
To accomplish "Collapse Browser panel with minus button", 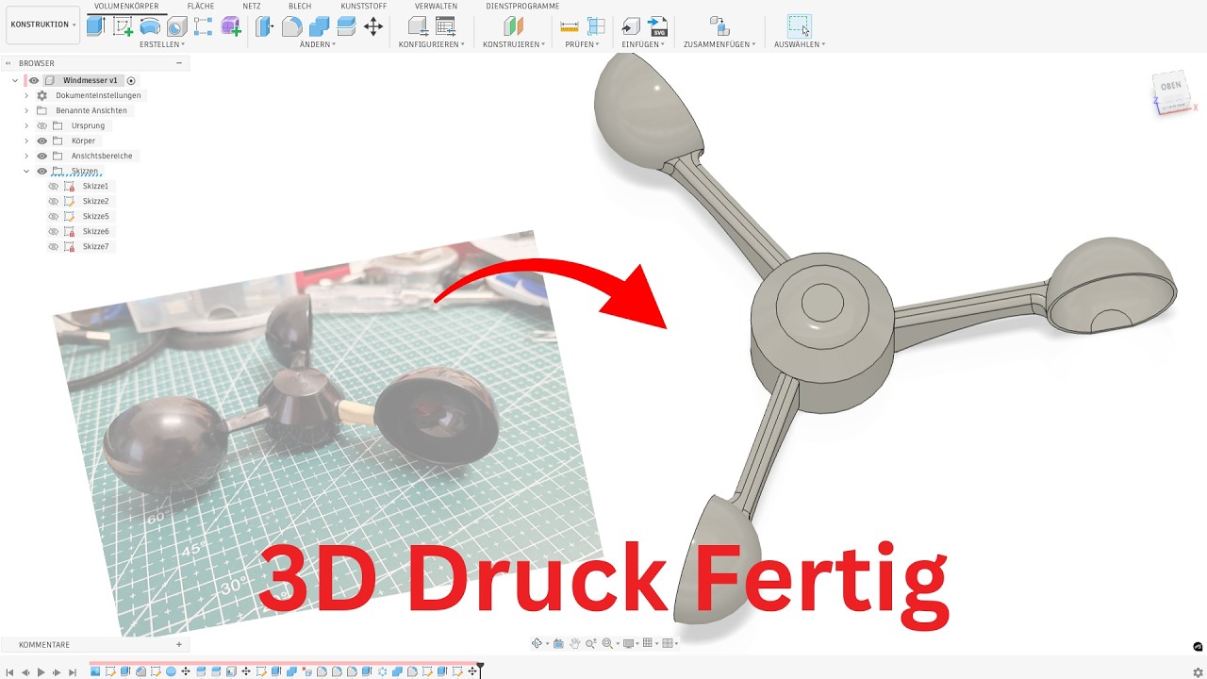I will [x=179, y=63].
